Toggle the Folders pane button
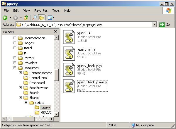Image resolution: width=176 pixels, height=129 pixels. (41, 18)
